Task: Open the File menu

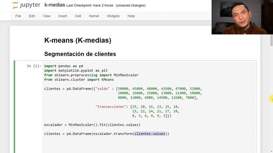Action: click(18, 16)
